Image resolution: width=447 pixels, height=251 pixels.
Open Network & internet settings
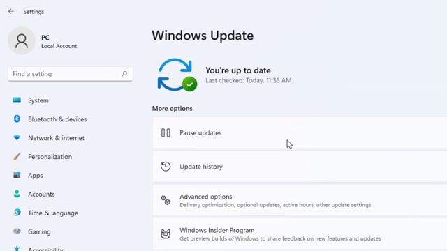56,138
